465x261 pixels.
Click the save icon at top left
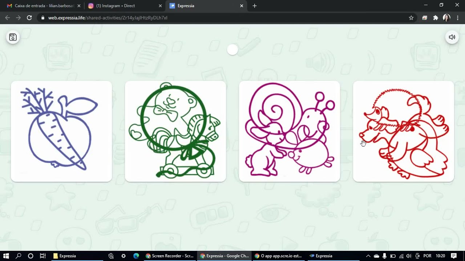pyautogui.click(x=13, y=37)
